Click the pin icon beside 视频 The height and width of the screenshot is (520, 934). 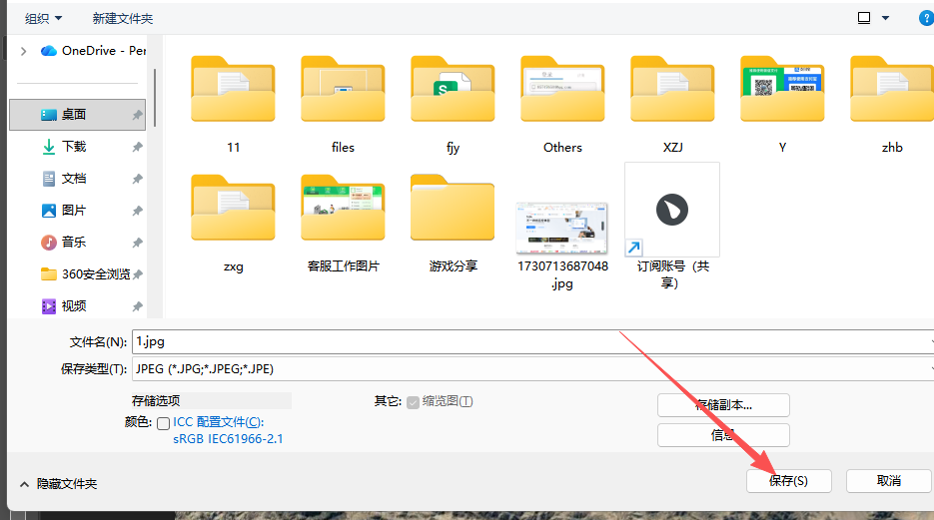(138, 306)
